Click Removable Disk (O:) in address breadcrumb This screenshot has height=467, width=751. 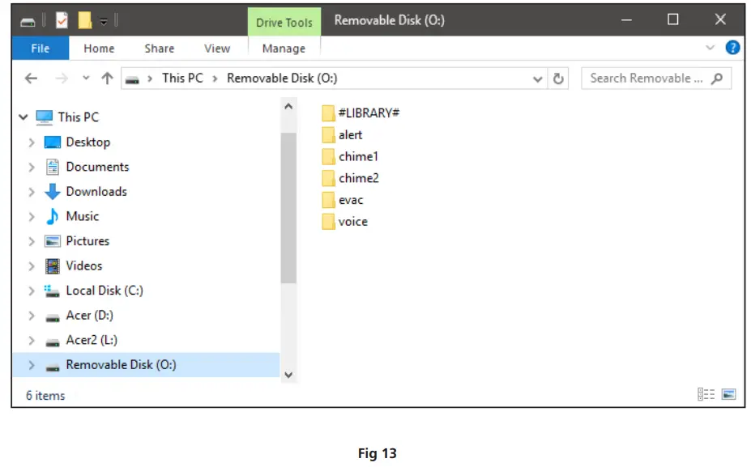click(282, 78)
